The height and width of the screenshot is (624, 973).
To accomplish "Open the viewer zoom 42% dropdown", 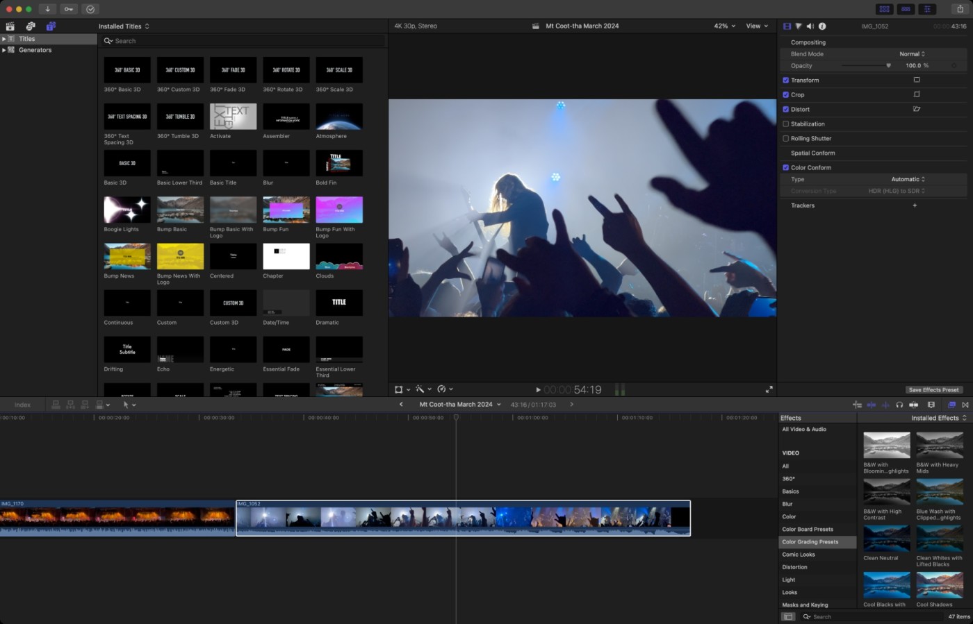I will [724, 26].
